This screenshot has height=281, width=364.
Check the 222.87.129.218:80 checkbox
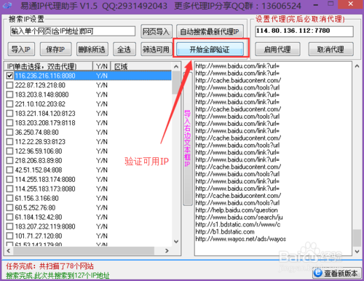9,85
